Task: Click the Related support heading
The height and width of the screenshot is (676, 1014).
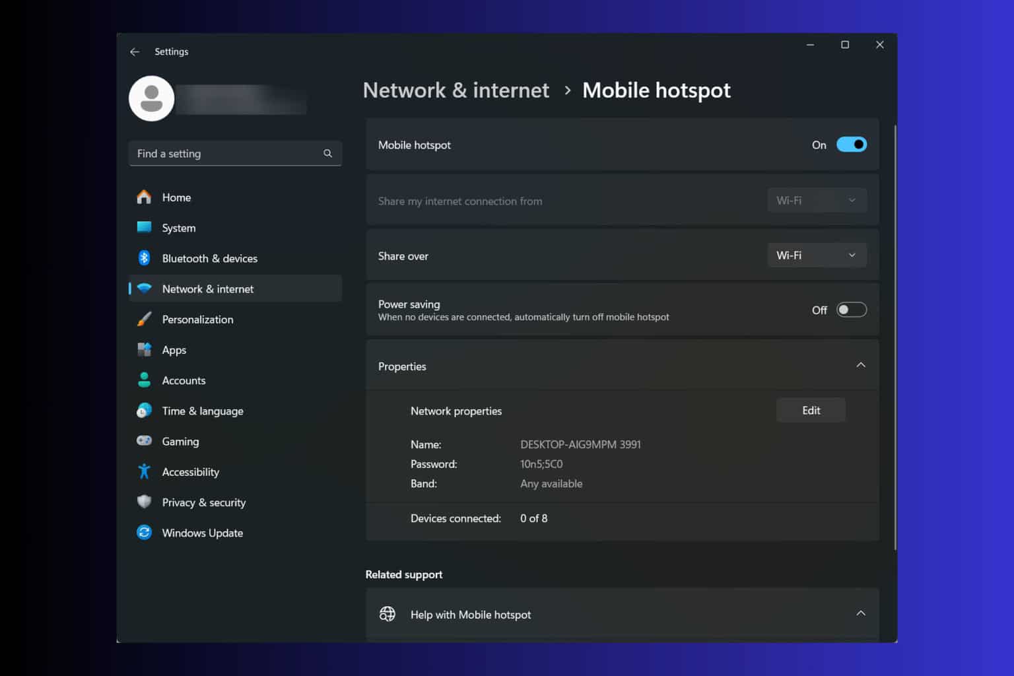Action: 404,574
